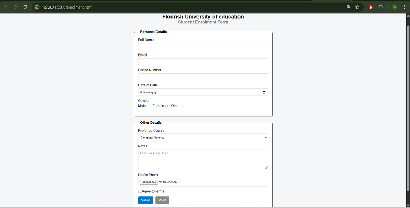Viewport: 410px width, 208px height.
Task: Click the Date of Birth date field
Action: coord(203,92)
